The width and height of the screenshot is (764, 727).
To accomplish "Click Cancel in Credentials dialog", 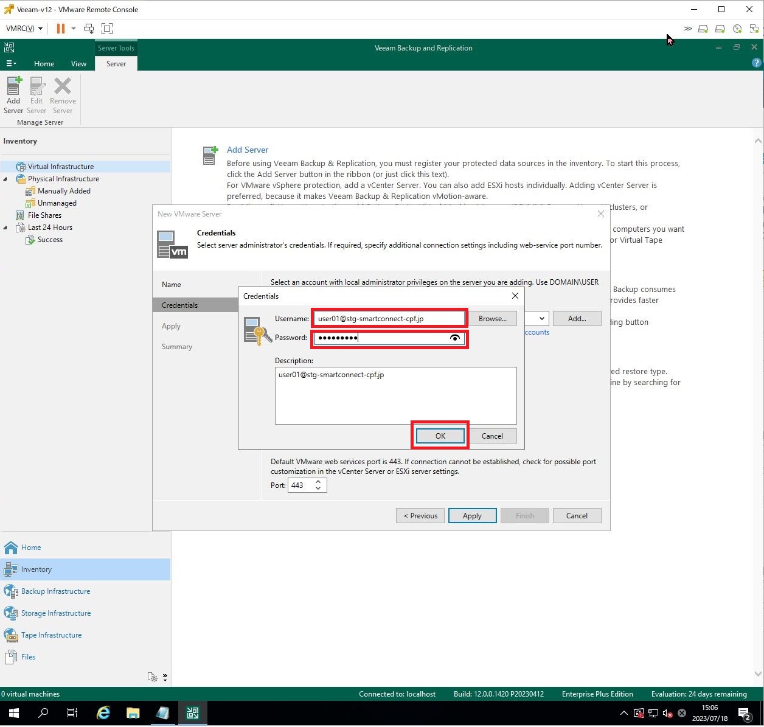I will coord(492,436).
